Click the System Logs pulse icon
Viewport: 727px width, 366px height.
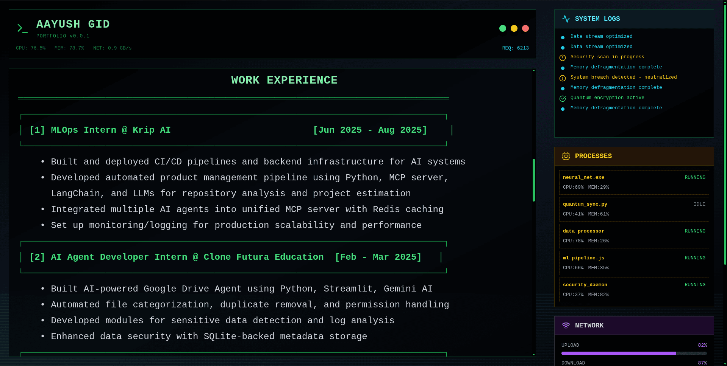566,19
